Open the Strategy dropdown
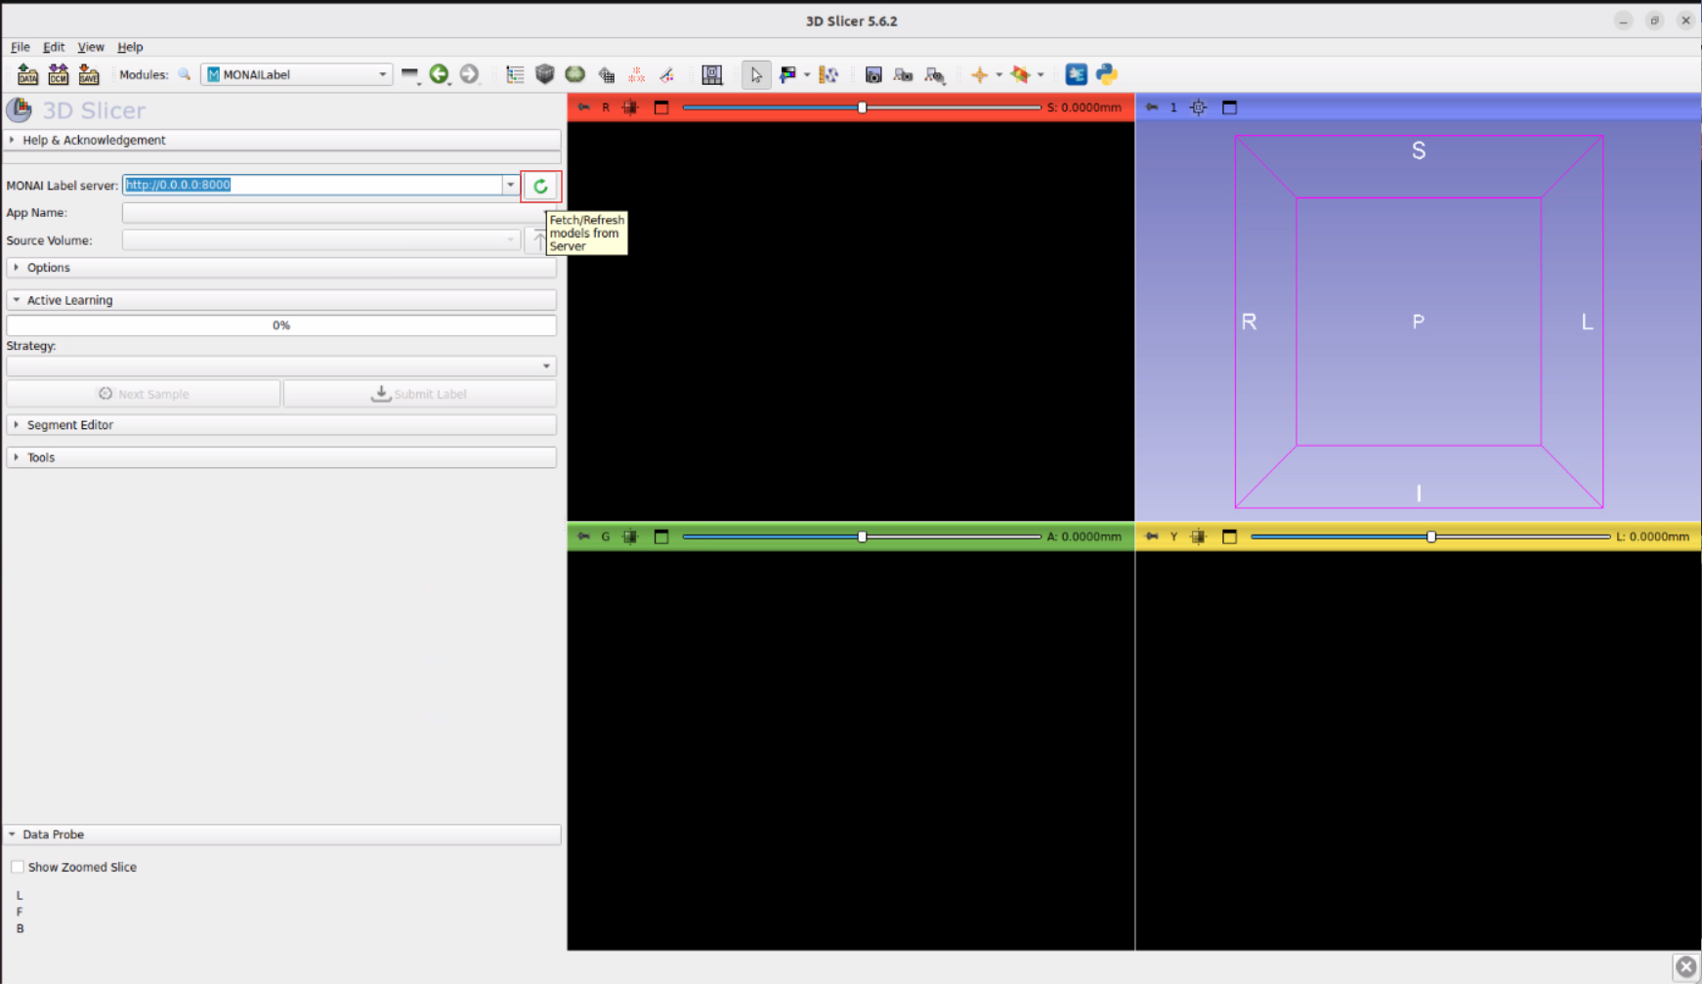The height and width of the screenshot is (984, 1702). click(280, 366)
